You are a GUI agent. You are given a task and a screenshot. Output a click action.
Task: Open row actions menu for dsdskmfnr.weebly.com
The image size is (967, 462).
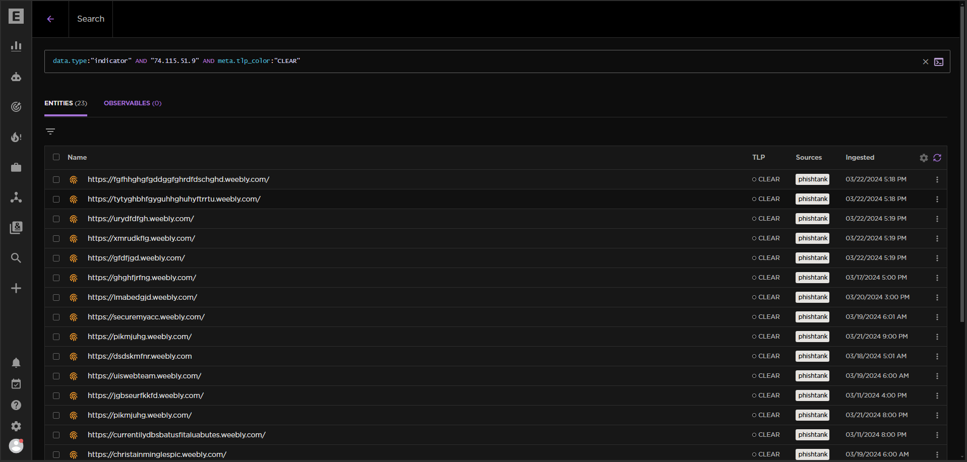click(937, 356)
